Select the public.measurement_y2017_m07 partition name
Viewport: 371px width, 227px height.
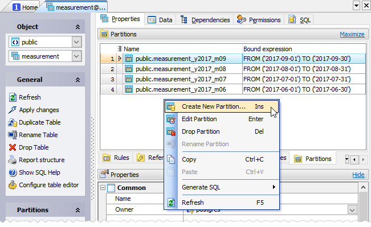click(x=181, y=79)
